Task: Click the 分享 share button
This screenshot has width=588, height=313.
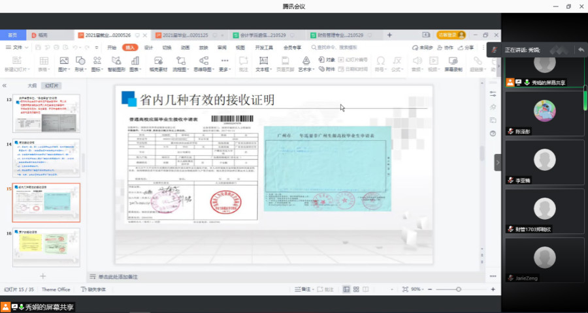Action: click(x=466, y=48)
